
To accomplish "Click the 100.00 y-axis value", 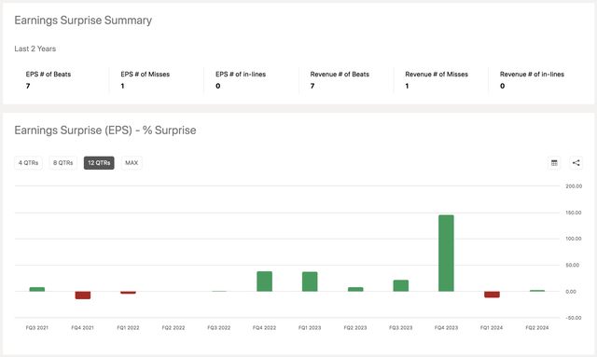I will (574, 239).
